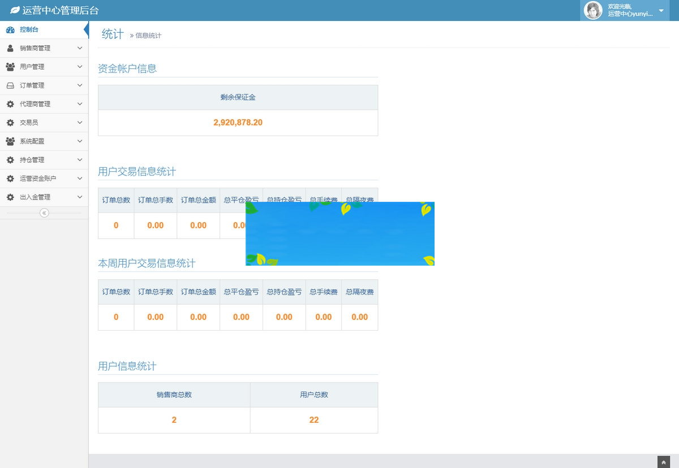Click the blue image overlay on the page

pos(339,233)
